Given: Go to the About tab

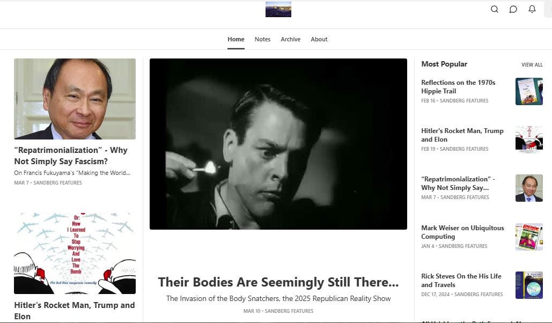Looking at the screenshot, I should pos(319,39).
